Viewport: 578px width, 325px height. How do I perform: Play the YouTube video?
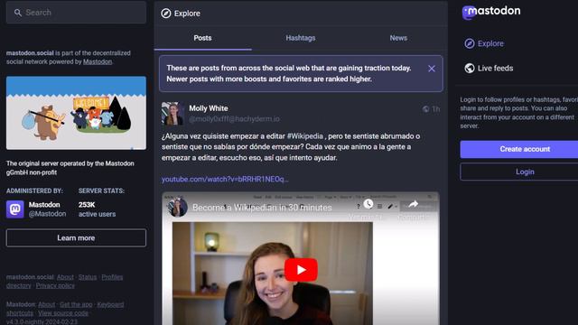(x=301, y=270)
